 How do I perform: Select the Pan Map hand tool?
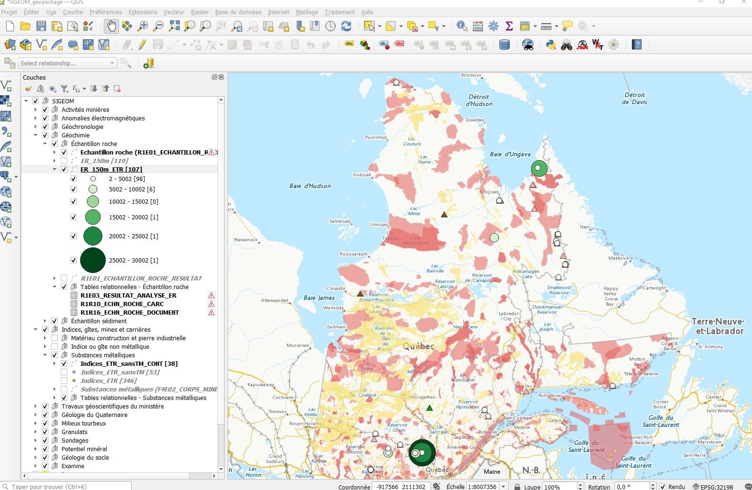point(111,26)
